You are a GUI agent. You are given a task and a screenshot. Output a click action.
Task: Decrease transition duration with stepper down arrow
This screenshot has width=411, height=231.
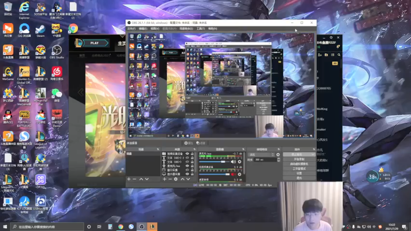278,161
